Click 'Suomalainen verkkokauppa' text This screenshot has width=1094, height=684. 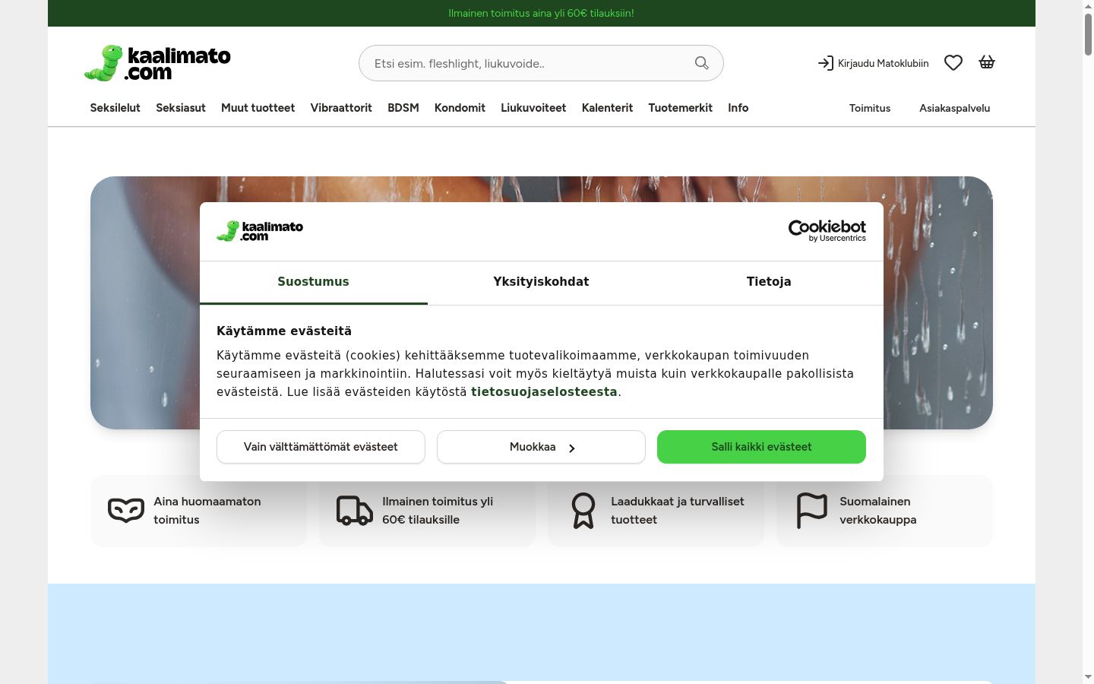(x=877, y=511)
